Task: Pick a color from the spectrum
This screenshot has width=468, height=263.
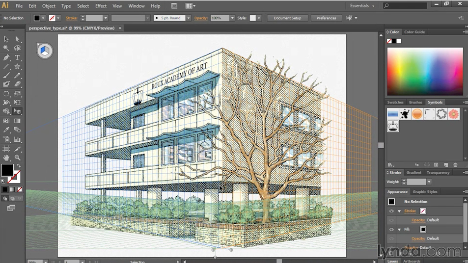Action: 425,72
